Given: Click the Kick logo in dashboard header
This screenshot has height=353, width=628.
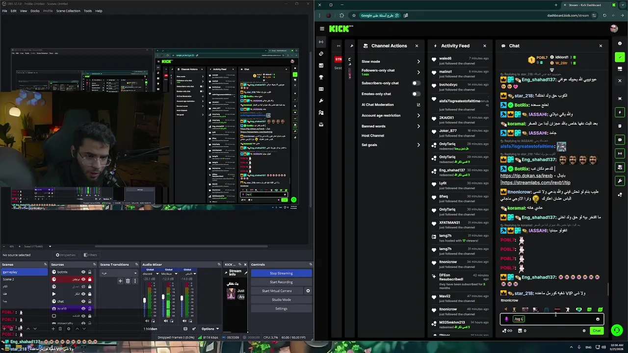Looking at the screenshot, I should tap(341, 29).
